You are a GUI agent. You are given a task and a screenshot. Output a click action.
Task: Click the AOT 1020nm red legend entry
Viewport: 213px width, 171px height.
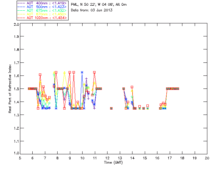click(42, 18)
